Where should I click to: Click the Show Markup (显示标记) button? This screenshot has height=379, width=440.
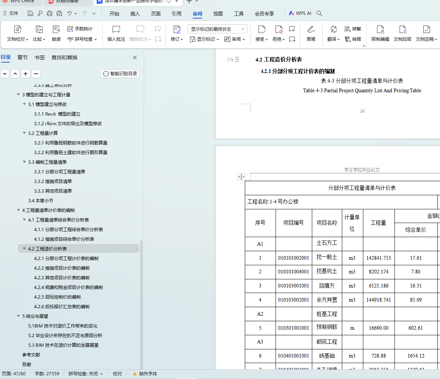[204, 39]
